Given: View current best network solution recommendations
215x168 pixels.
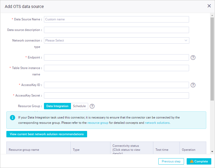Looking at the screenshot, I should 47,134.
